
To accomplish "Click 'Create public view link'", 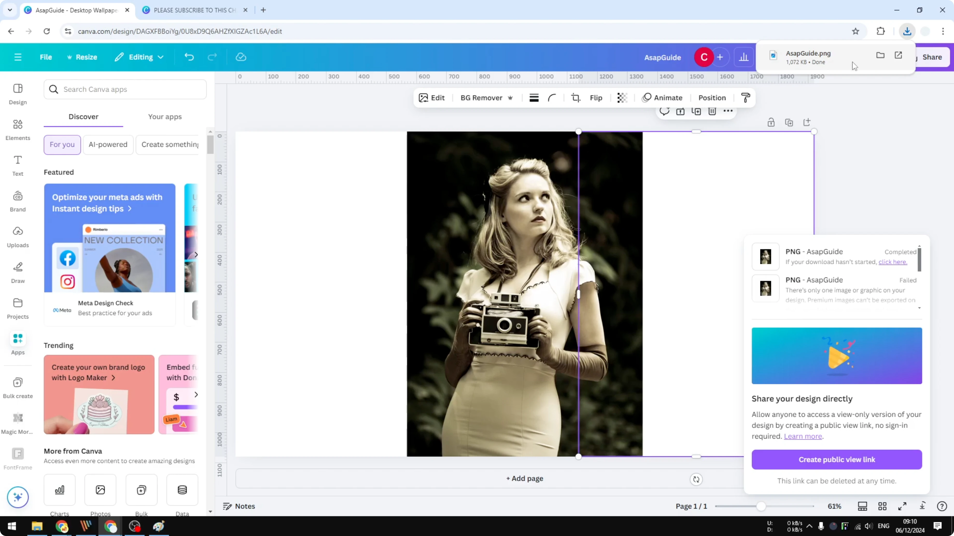I will pyautogui.click(x=837, y=460).
